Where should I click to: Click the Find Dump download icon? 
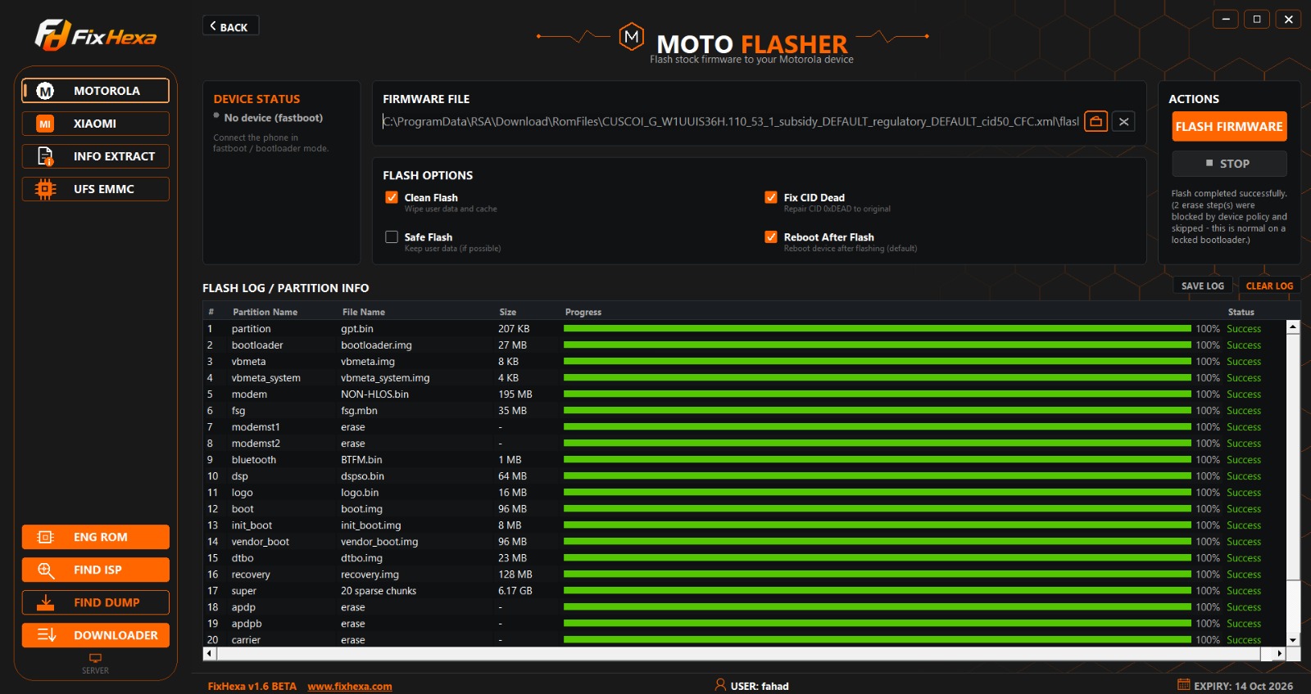[46, 602]
